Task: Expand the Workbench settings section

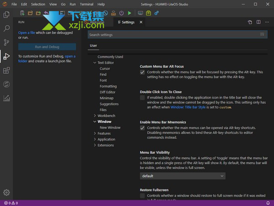Action: [95, 116]
